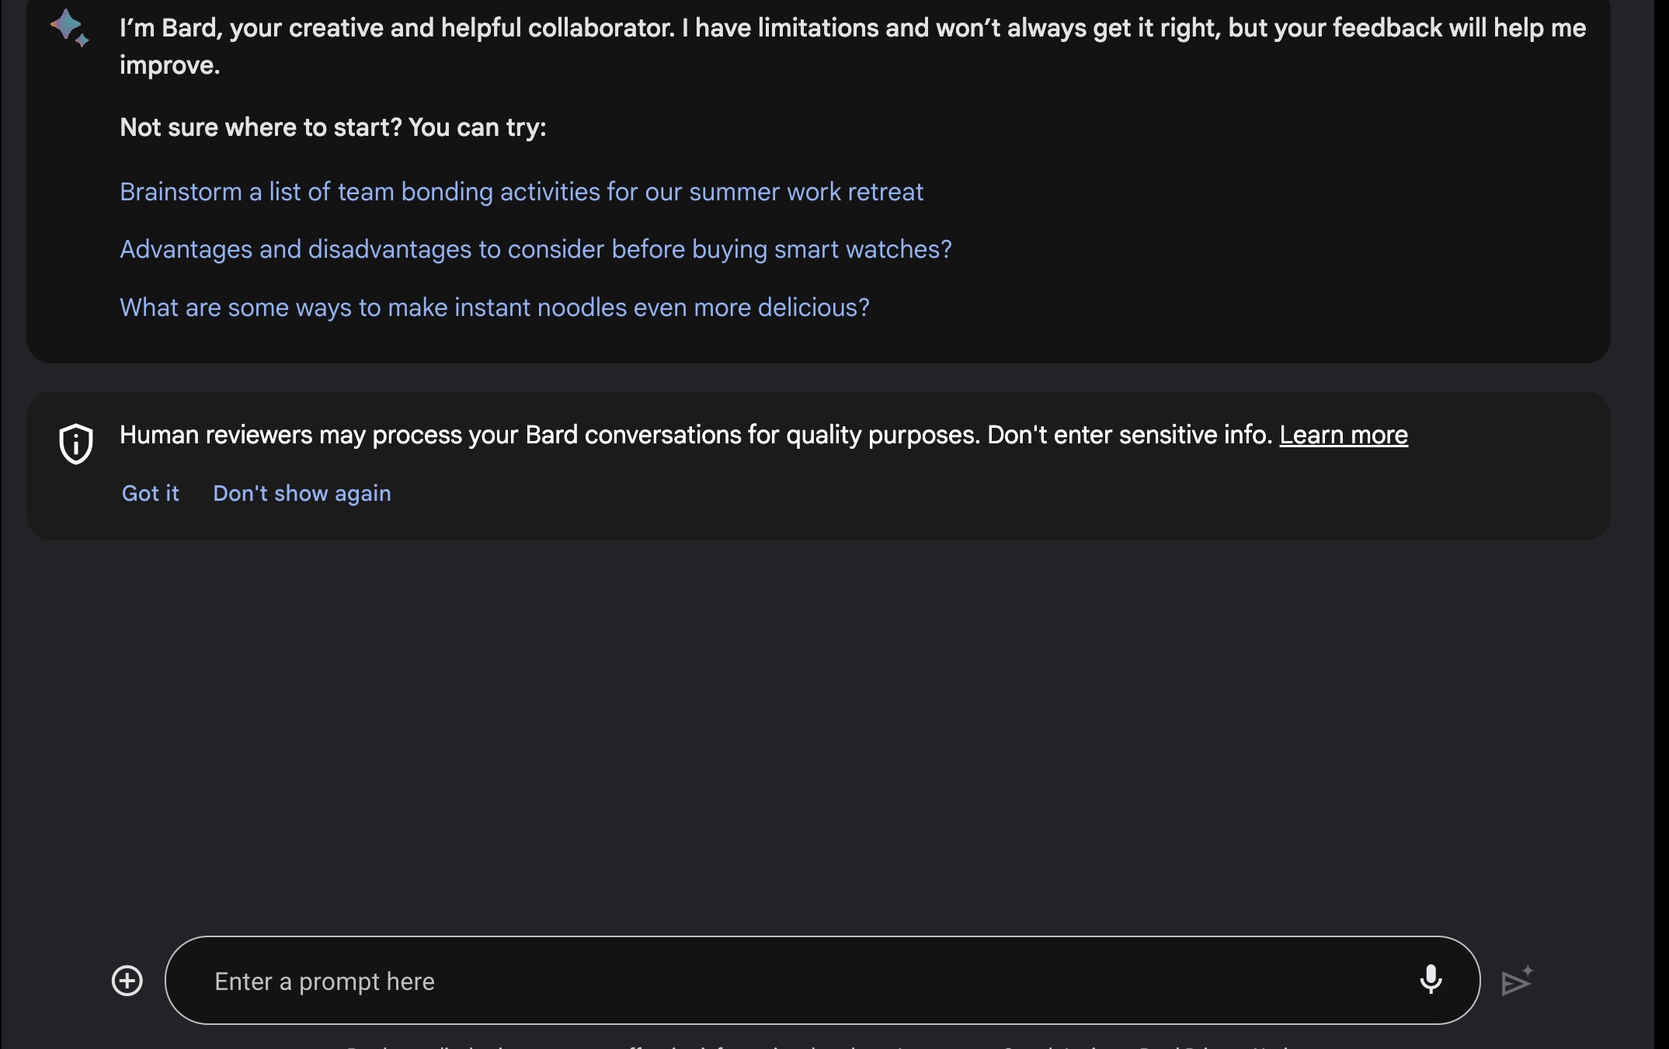Viewport: 1669px width, 1049px height.
Task: Select the team bonding activities suggestion
Action: [521, 192]
